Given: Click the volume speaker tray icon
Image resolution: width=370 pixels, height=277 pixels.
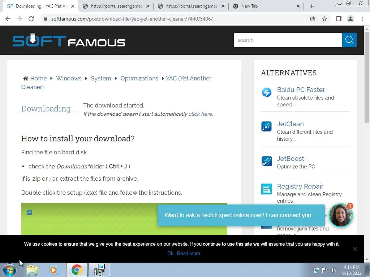Looking at the screenshot, I should [x=333, y=270].
